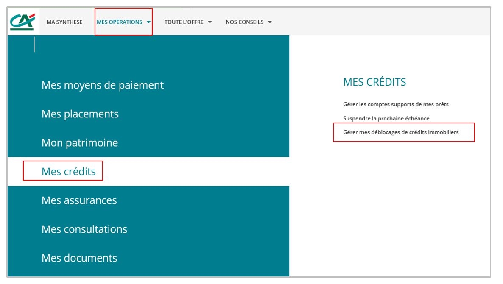Open the TOUTE L'OFFRE menu label

pyautogui.click(x=184, y=22)
